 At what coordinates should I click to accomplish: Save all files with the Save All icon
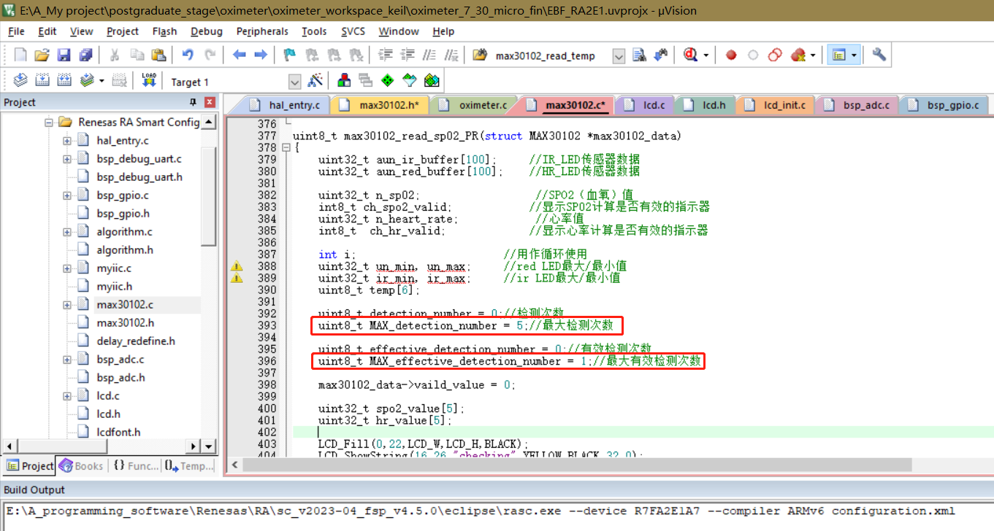tap(86, 55)
